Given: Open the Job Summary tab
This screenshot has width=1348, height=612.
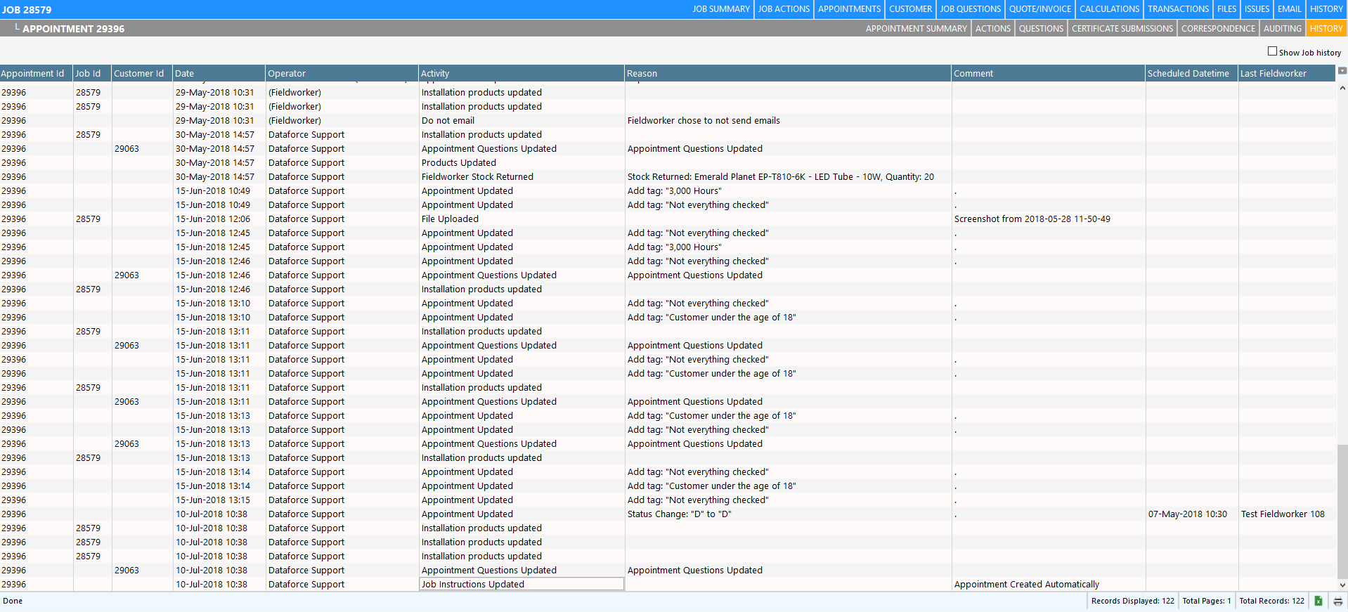Looking at the screenshot, I should coord(720,9).
